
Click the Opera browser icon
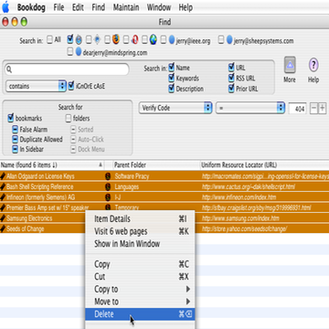135,39
